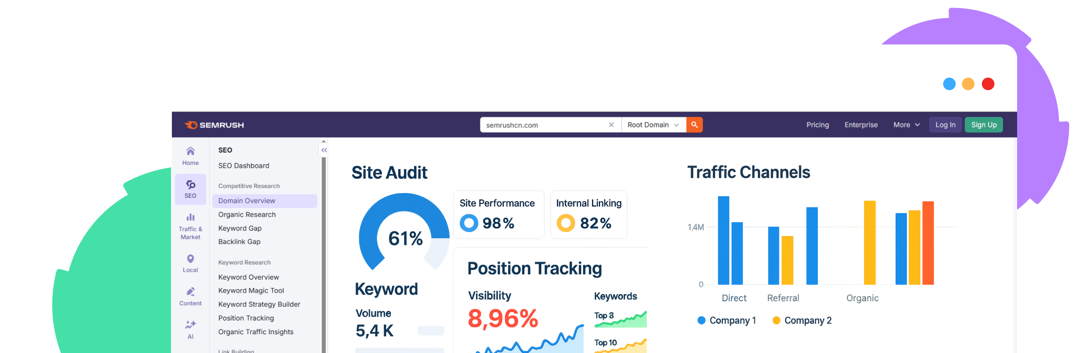Image resolution: width=1077 pixels, height=353 pixels.
Task: Click the orange search button
Action: pos(694,125)
